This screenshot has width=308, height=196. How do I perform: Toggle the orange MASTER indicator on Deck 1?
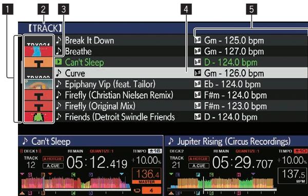point(146,182)
